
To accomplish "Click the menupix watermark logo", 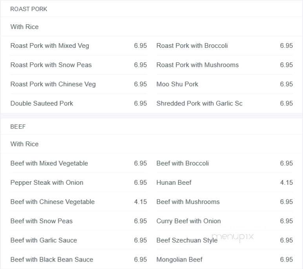I will click(233, 237).
